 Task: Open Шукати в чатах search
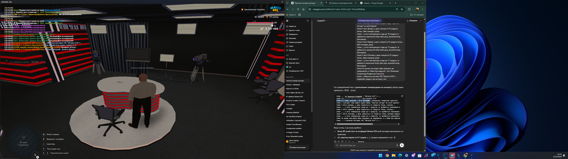tap(298, 30)
